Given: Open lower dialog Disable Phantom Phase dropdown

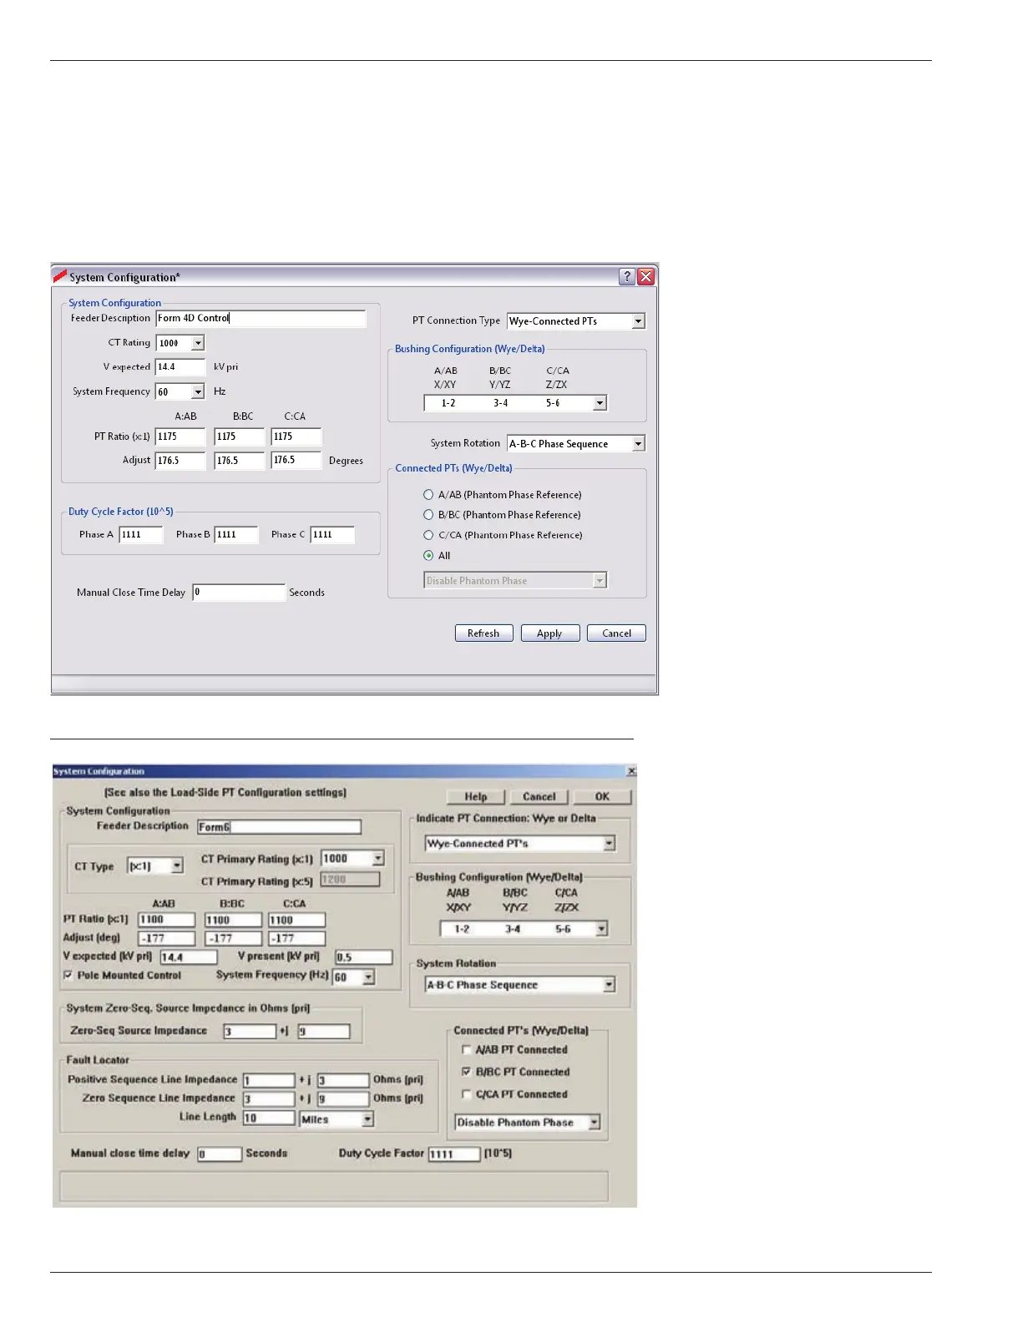Looking at the screenshot, I should click(x=594, y=1123).
